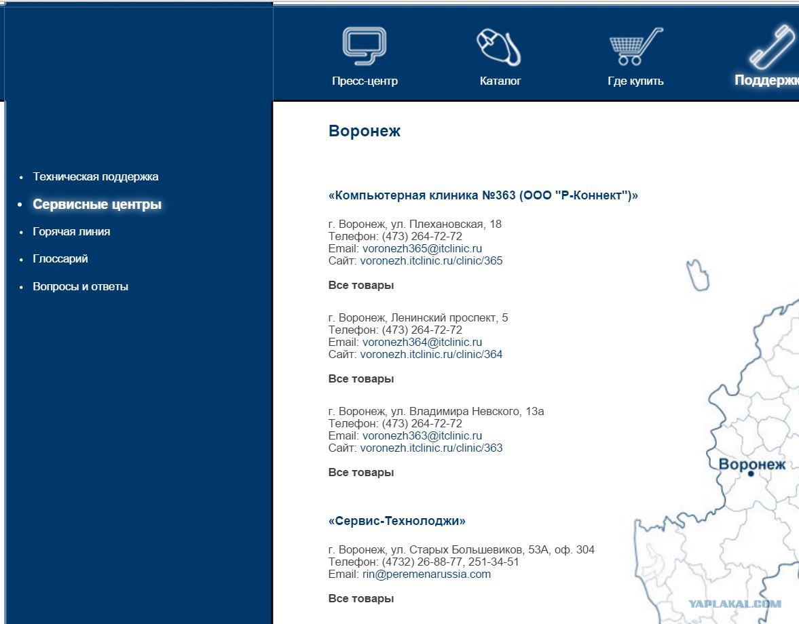Go to Где купить page
This screenshot has height=624, width=799.
coord(635,81)
